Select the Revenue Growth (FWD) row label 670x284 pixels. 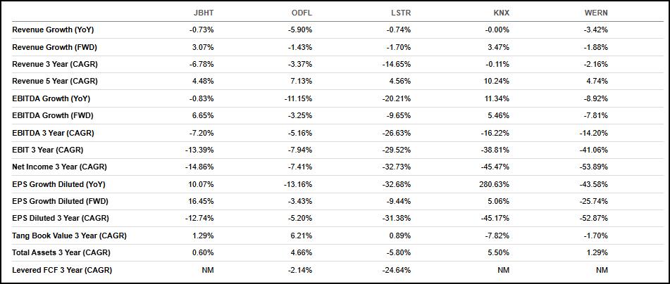[x=53, y=47]
